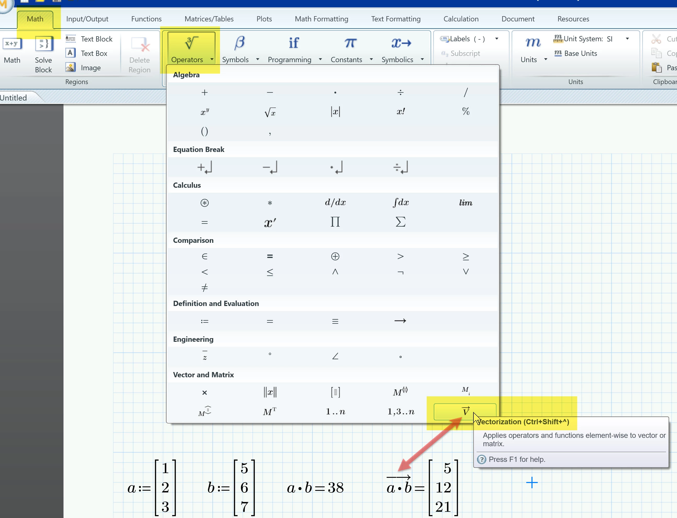
Task: Insert the addition equation break operator
Action: [204, 167]
